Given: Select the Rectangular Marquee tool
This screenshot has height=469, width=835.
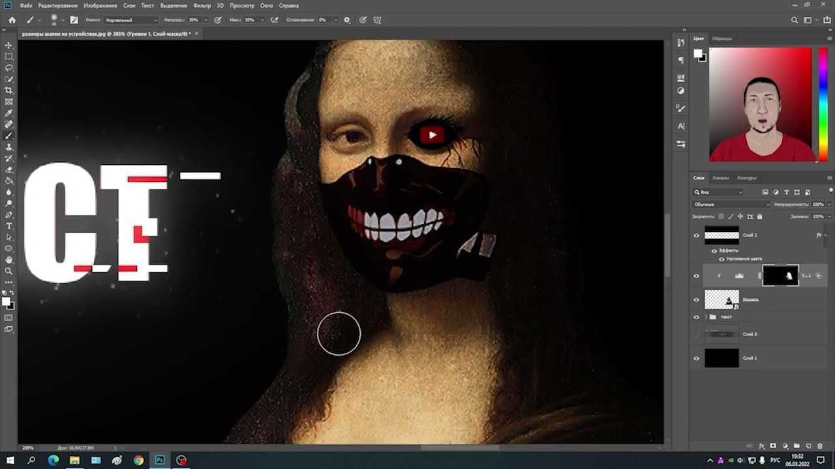Looking at the screenshot, I should tap(9, 56).
